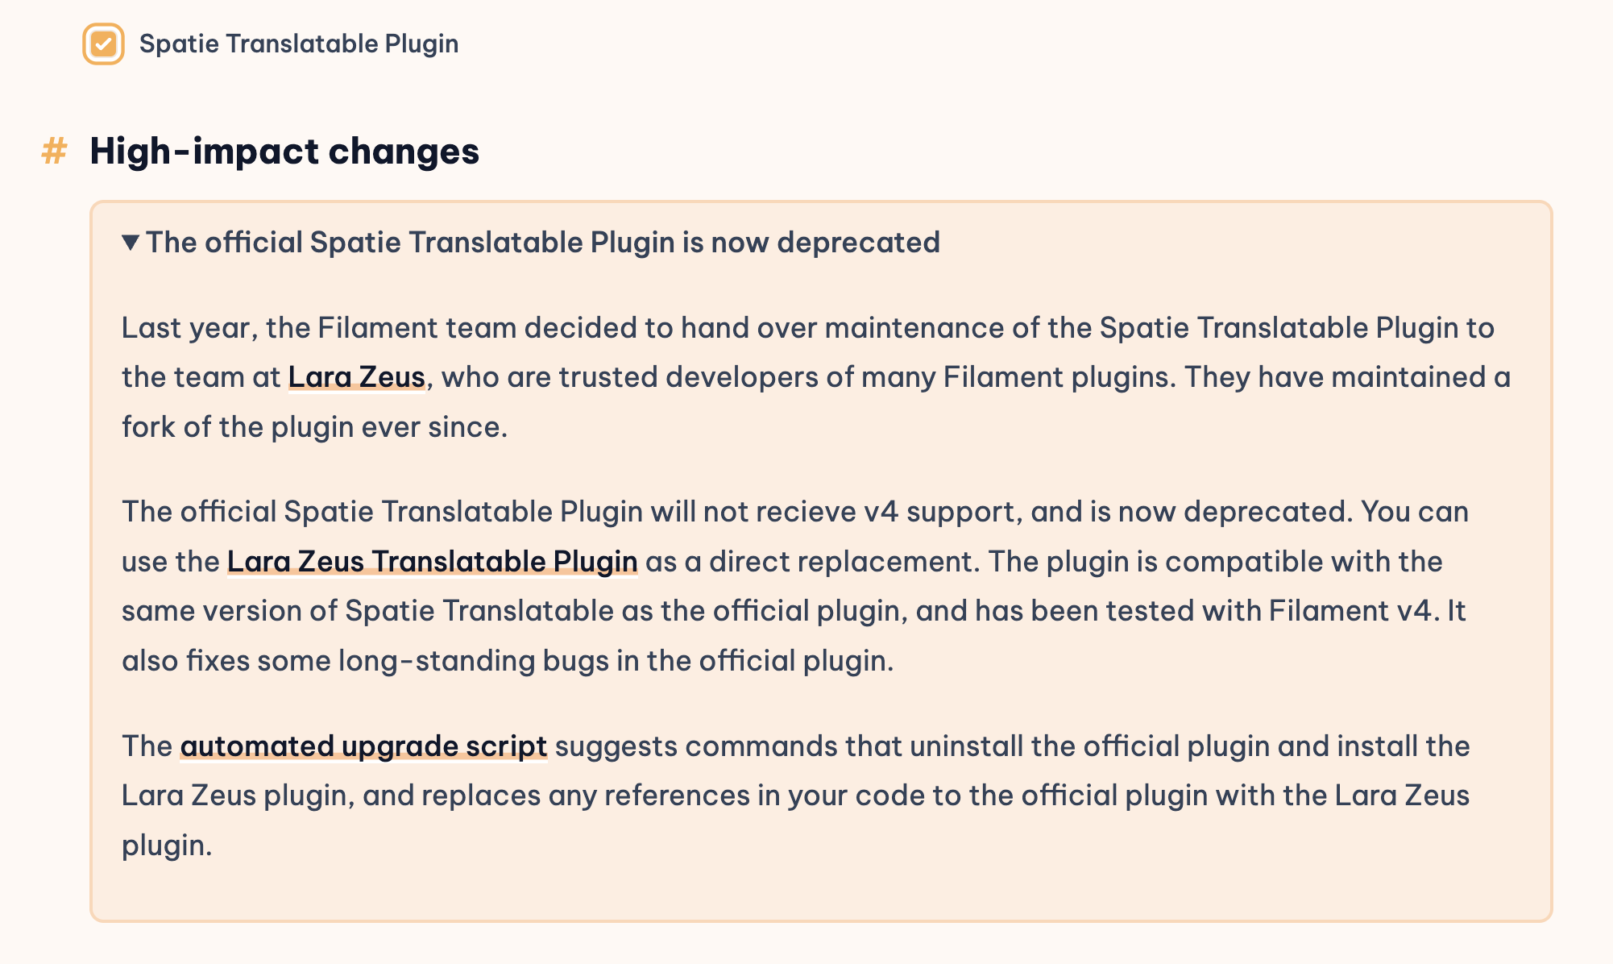The image size is (1613, 964).
Task: Open the Lara Zeus Translatable Plugin link
Action: tap(432, 561)
